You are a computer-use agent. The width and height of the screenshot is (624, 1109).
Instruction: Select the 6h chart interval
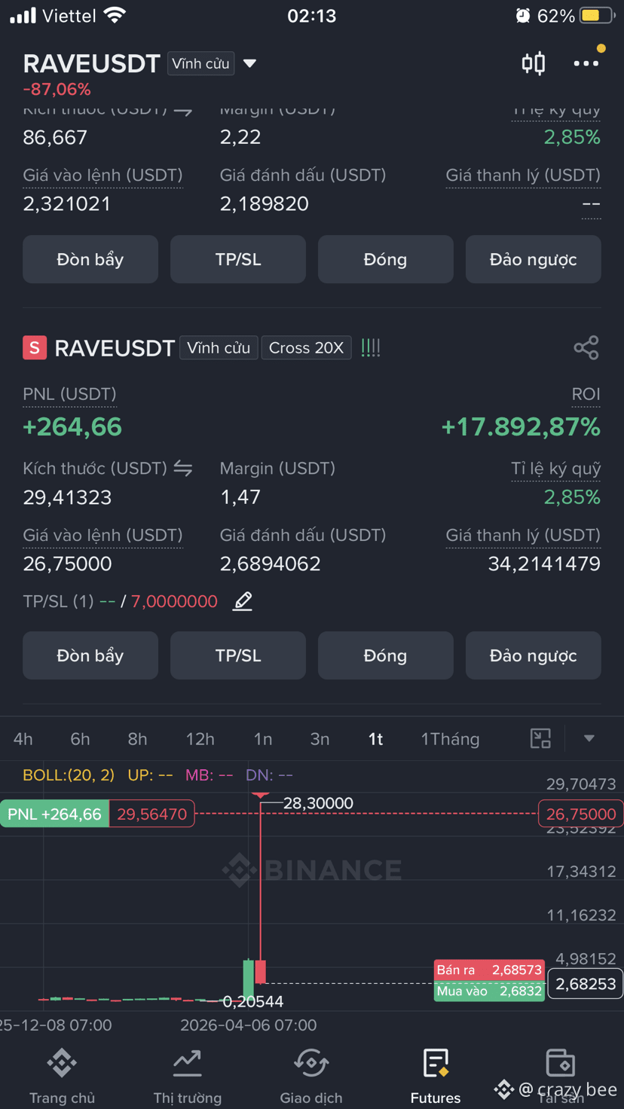pyautogui.click(x=80, y=739)
